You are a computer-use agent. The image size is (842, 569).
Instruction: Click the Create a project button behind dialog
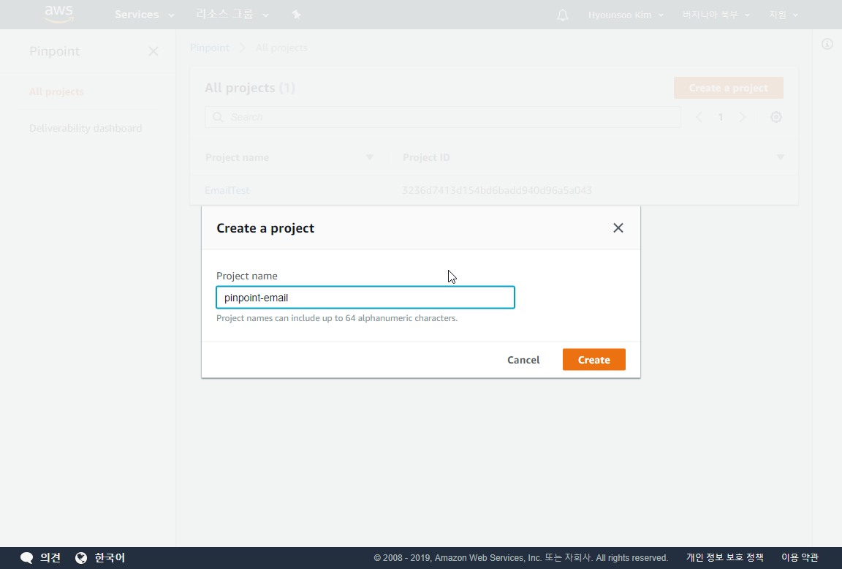click(x=728, y=88)
